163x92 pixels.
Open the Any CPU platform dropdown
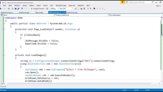pyautogui.click(x=72, y=9)
